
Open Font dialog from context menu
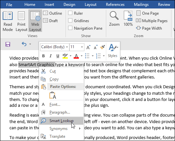(61, 105)
